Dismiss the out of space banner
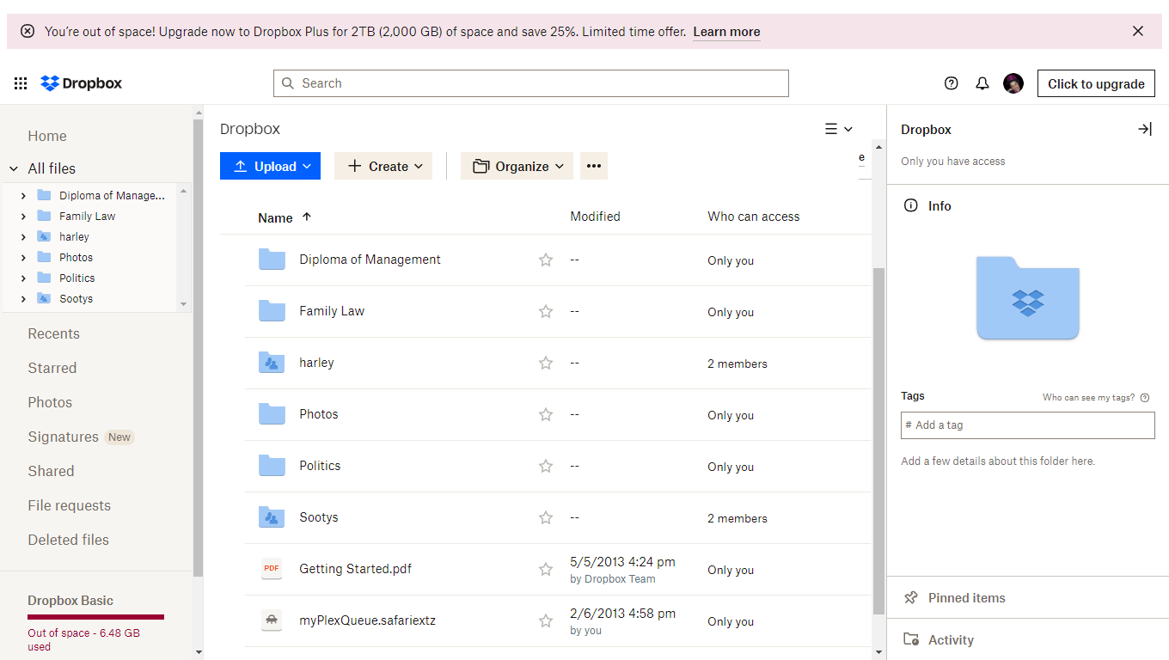 click(1138, 31)
